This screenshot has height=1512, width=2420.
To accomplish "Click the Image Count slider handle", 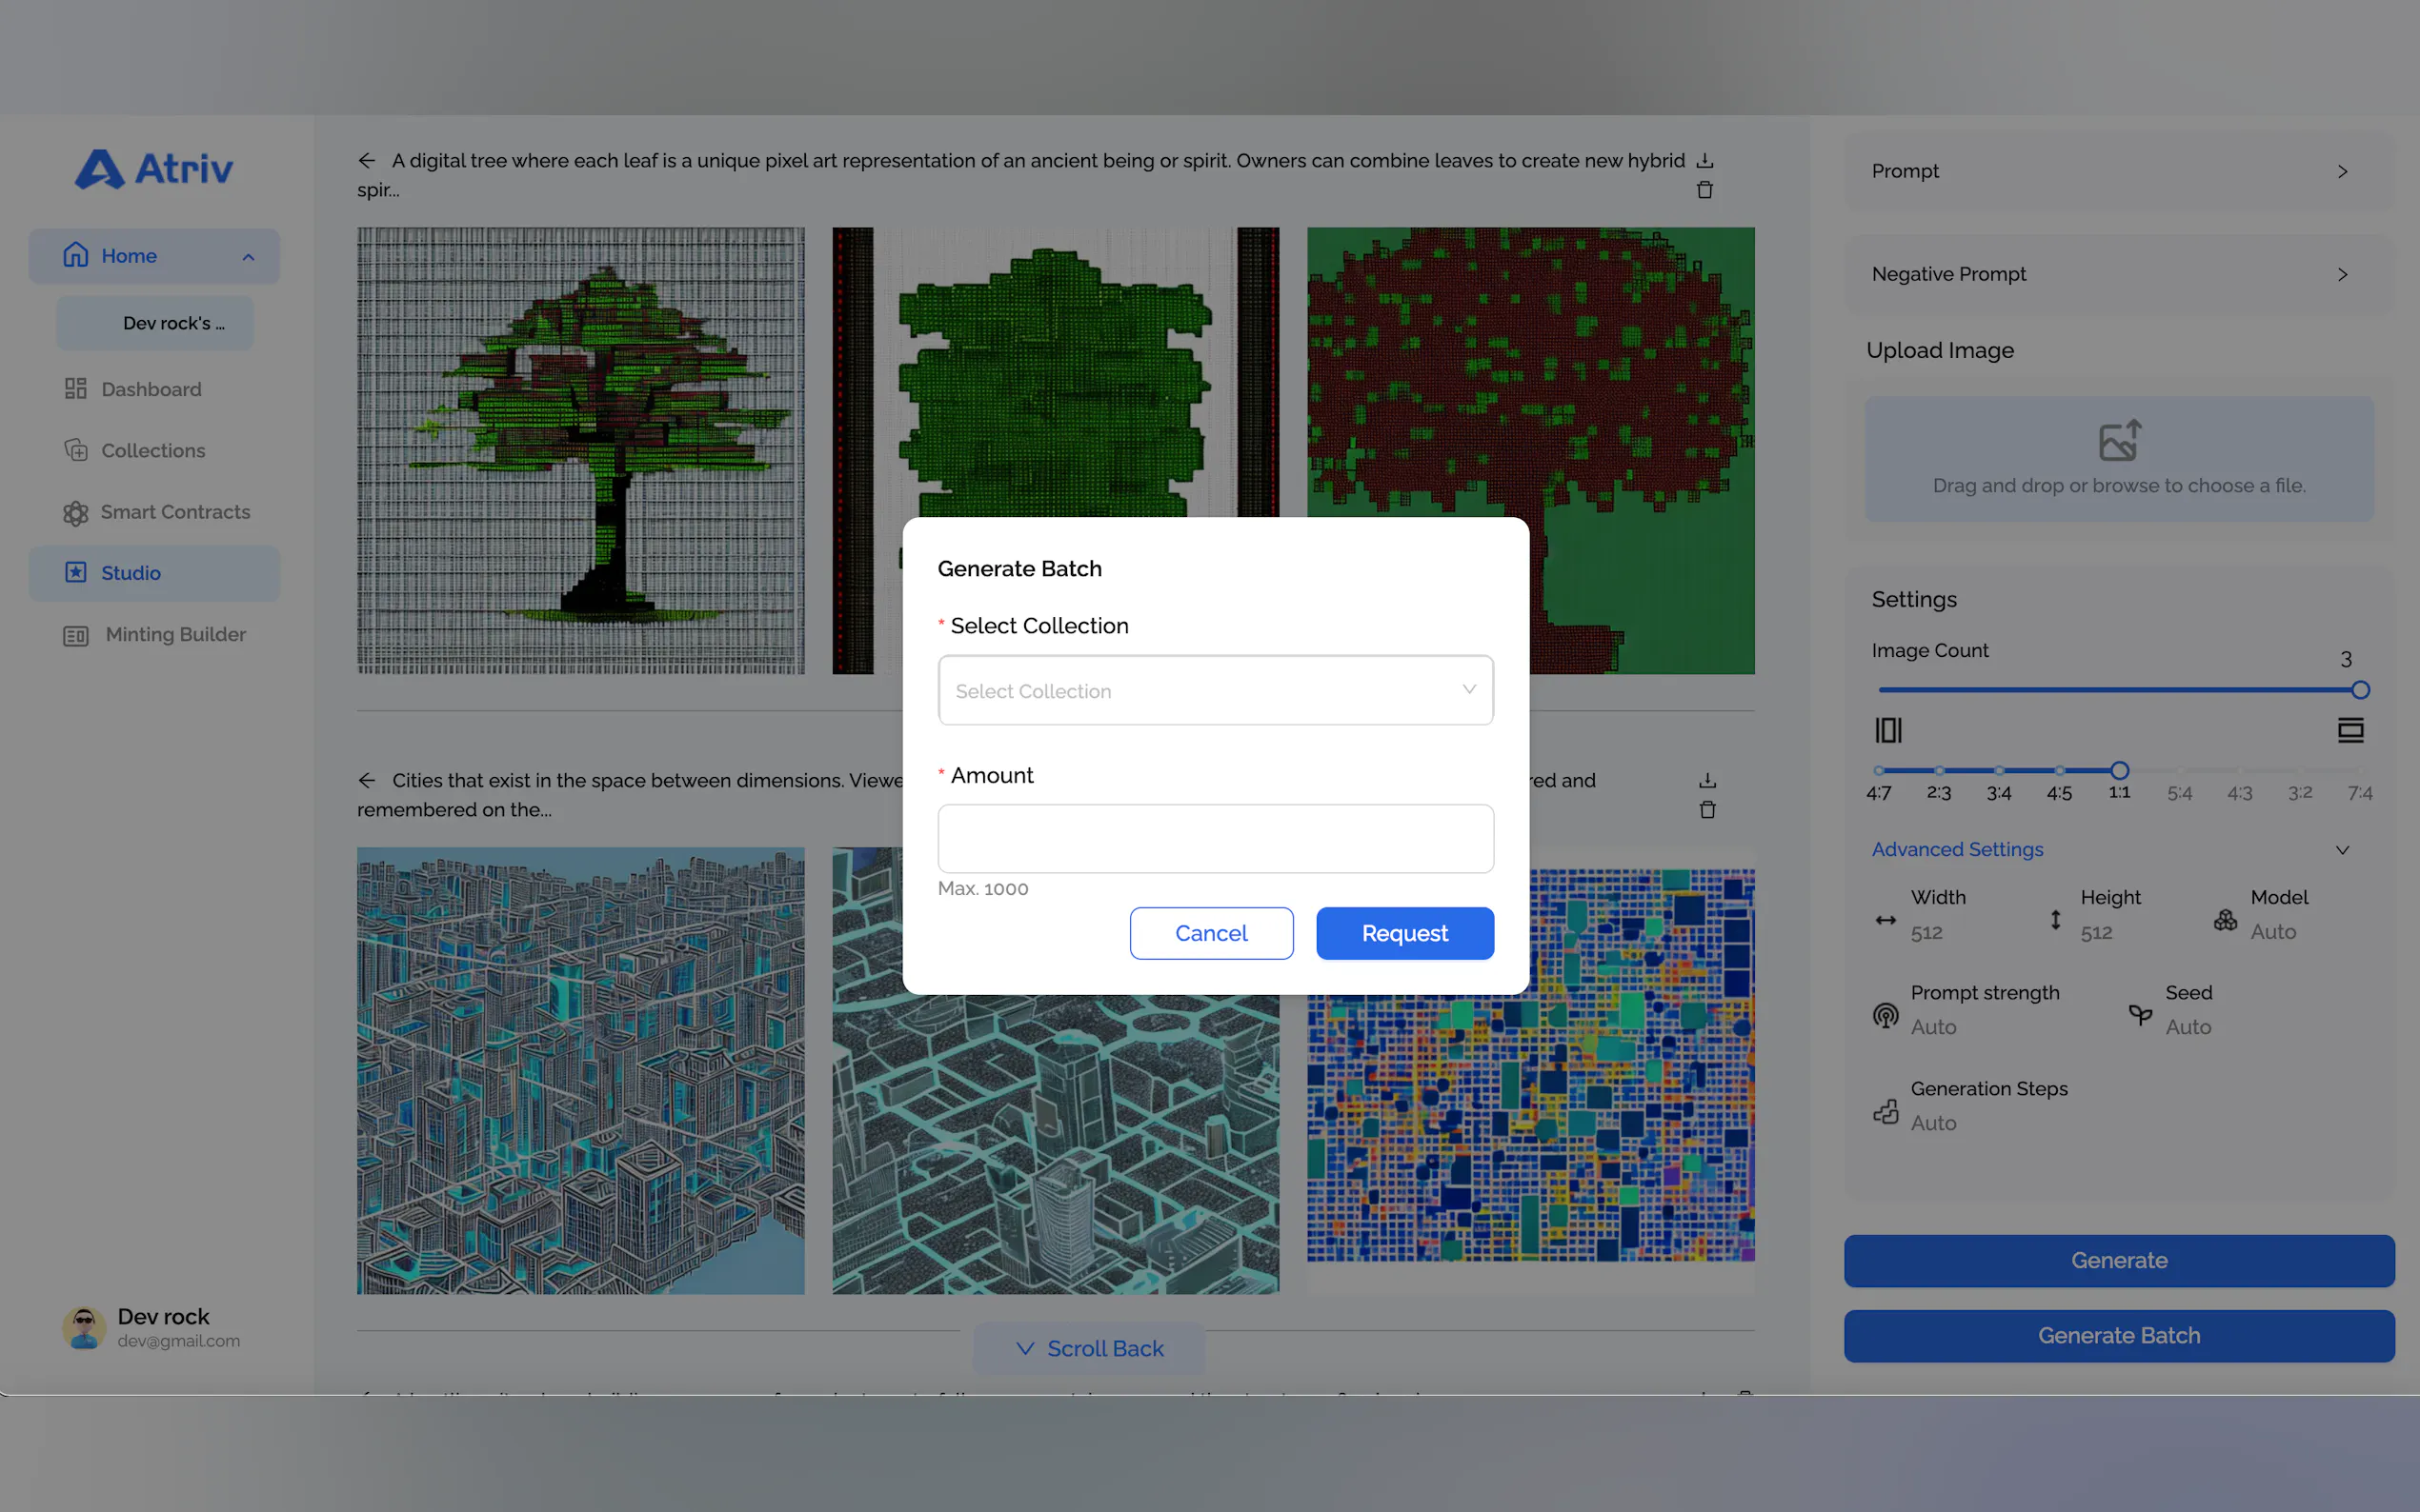I will click(x=2360, y=690).
